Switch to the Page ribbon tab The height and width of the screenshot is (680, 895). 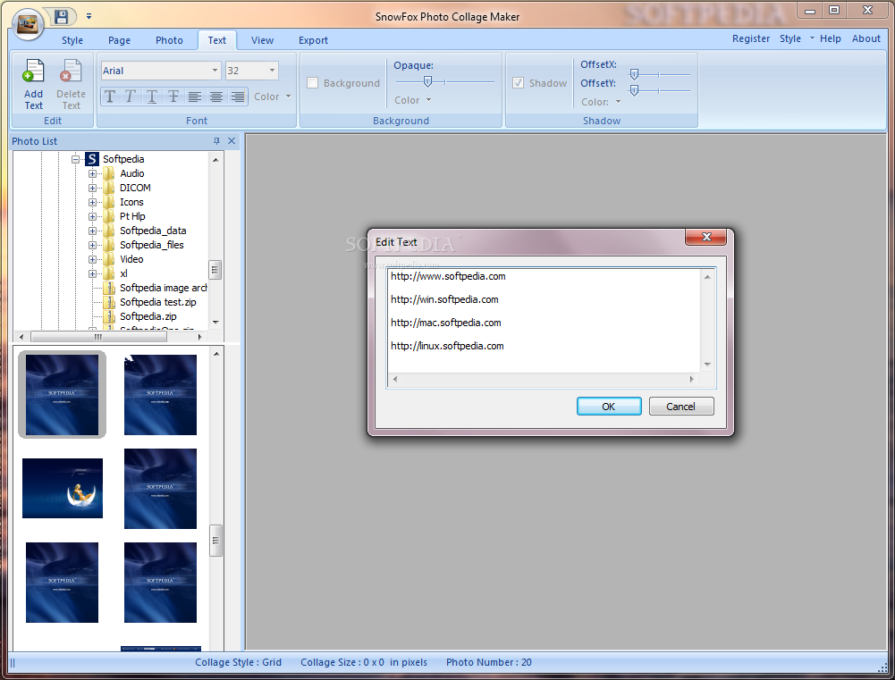click(x=119, y=40)
